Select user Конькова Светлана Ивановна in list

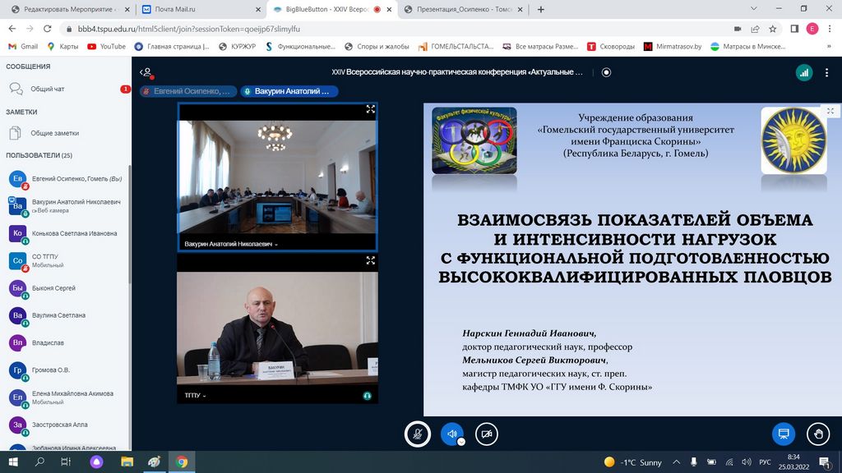click(x=74, y=233)
